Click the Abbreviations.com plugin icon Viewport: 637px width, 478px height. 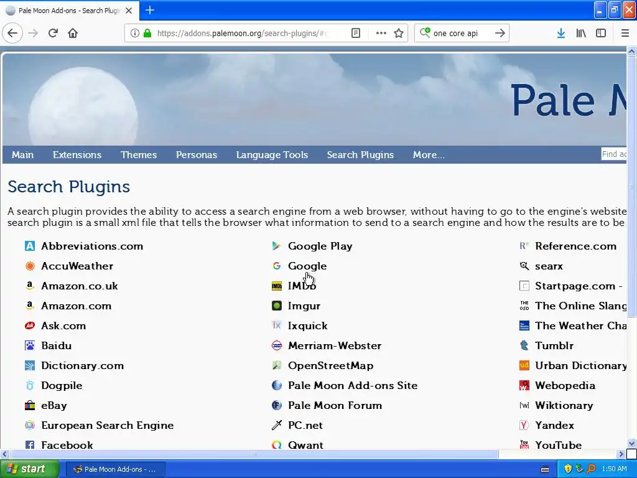click(30, 246)
